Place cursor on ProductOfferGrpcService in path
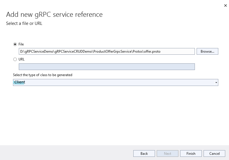The width and height of the screenshot is (229, 160). 112,52
